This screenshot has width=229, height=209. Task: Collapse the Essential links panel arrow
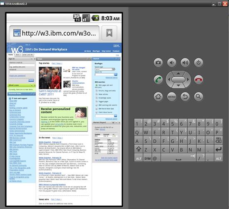click(32, 94)
